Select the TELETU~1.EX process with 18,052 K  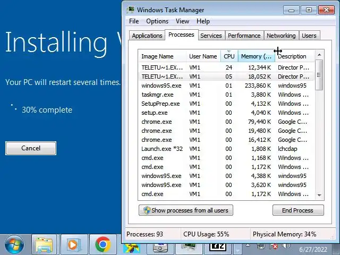[226, 76]
